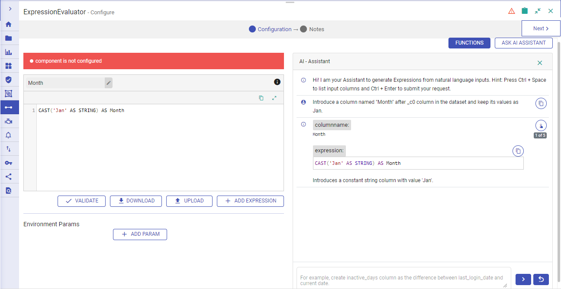
Task: Click the component is not configured banner
Action: point(154,61)
